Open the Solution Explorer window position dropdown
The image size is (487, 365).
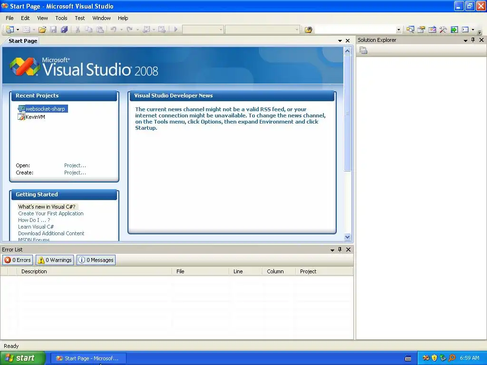point(465,40)
